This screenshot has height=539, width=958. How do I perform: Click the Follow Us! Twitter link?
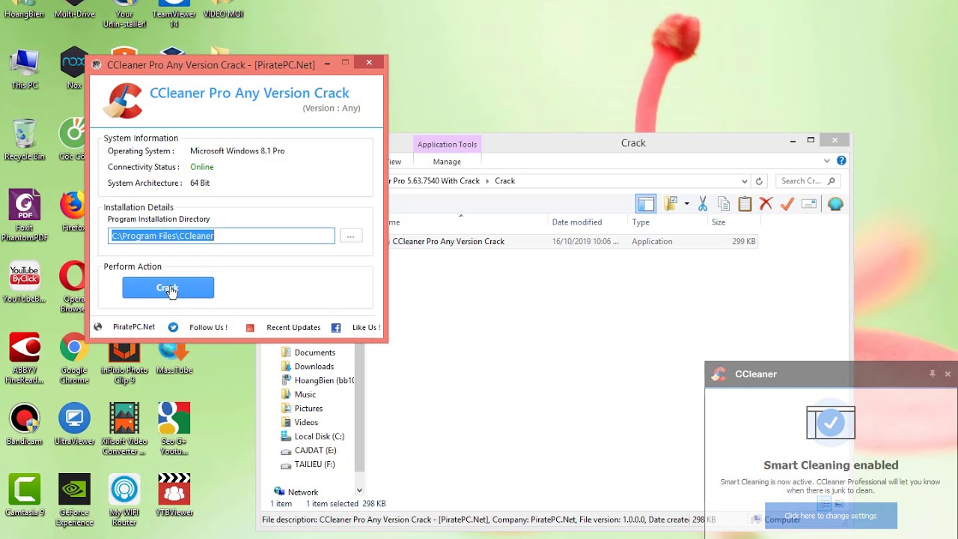pos(208,327)
